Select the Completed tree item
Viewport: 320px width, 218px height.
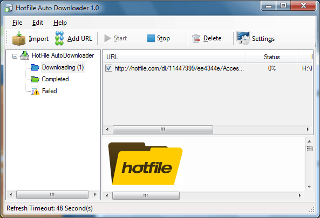[55, 79]
